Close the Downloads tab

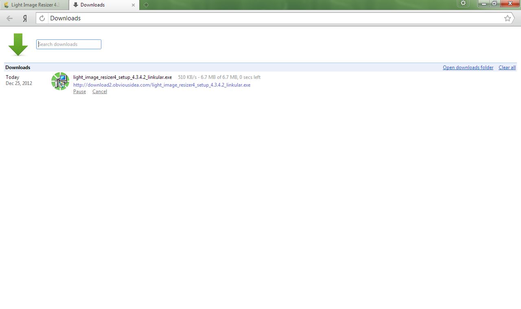133,5
